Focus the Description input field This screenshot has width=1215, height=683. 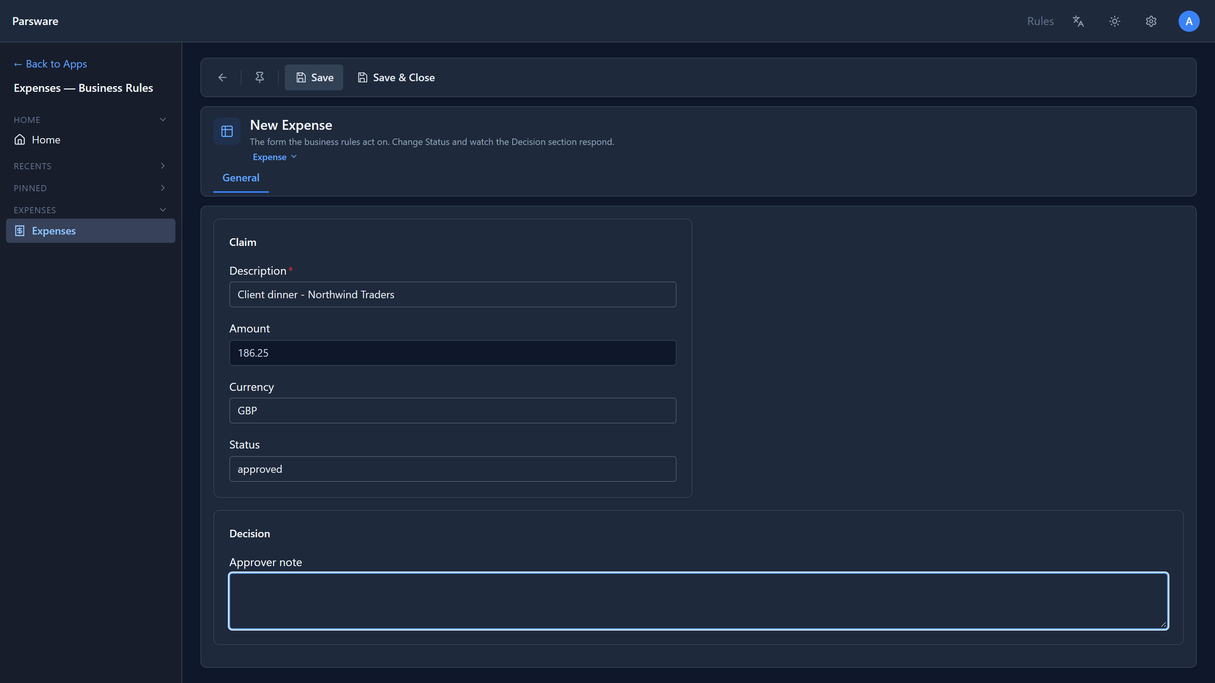453,294
